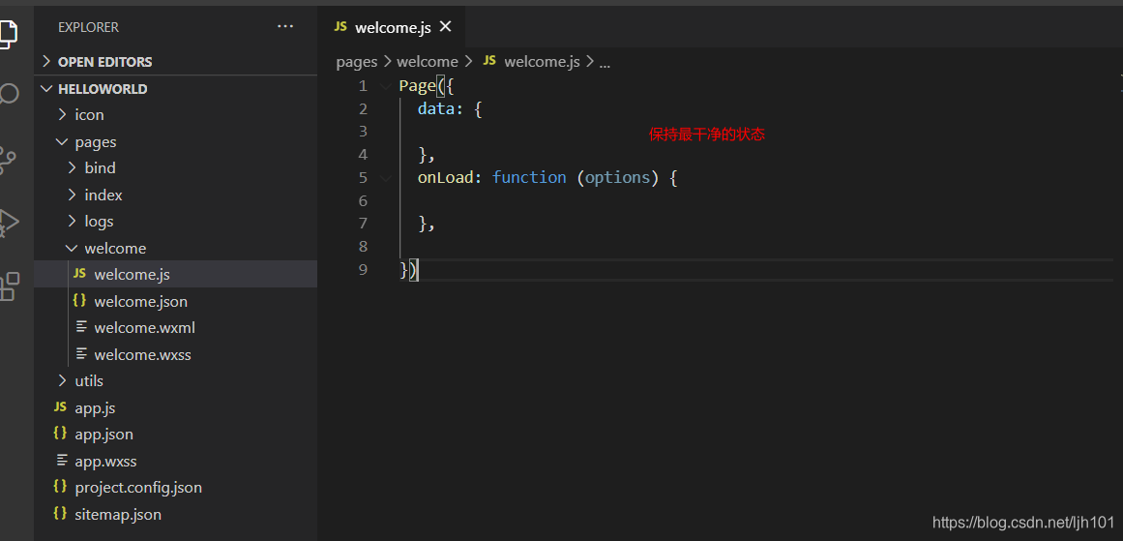Fold the Page block at line 1

(386, 86)
